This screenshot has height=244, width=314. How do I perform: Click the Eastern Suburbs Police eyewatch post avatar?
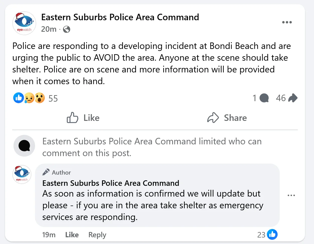[24, 23]
